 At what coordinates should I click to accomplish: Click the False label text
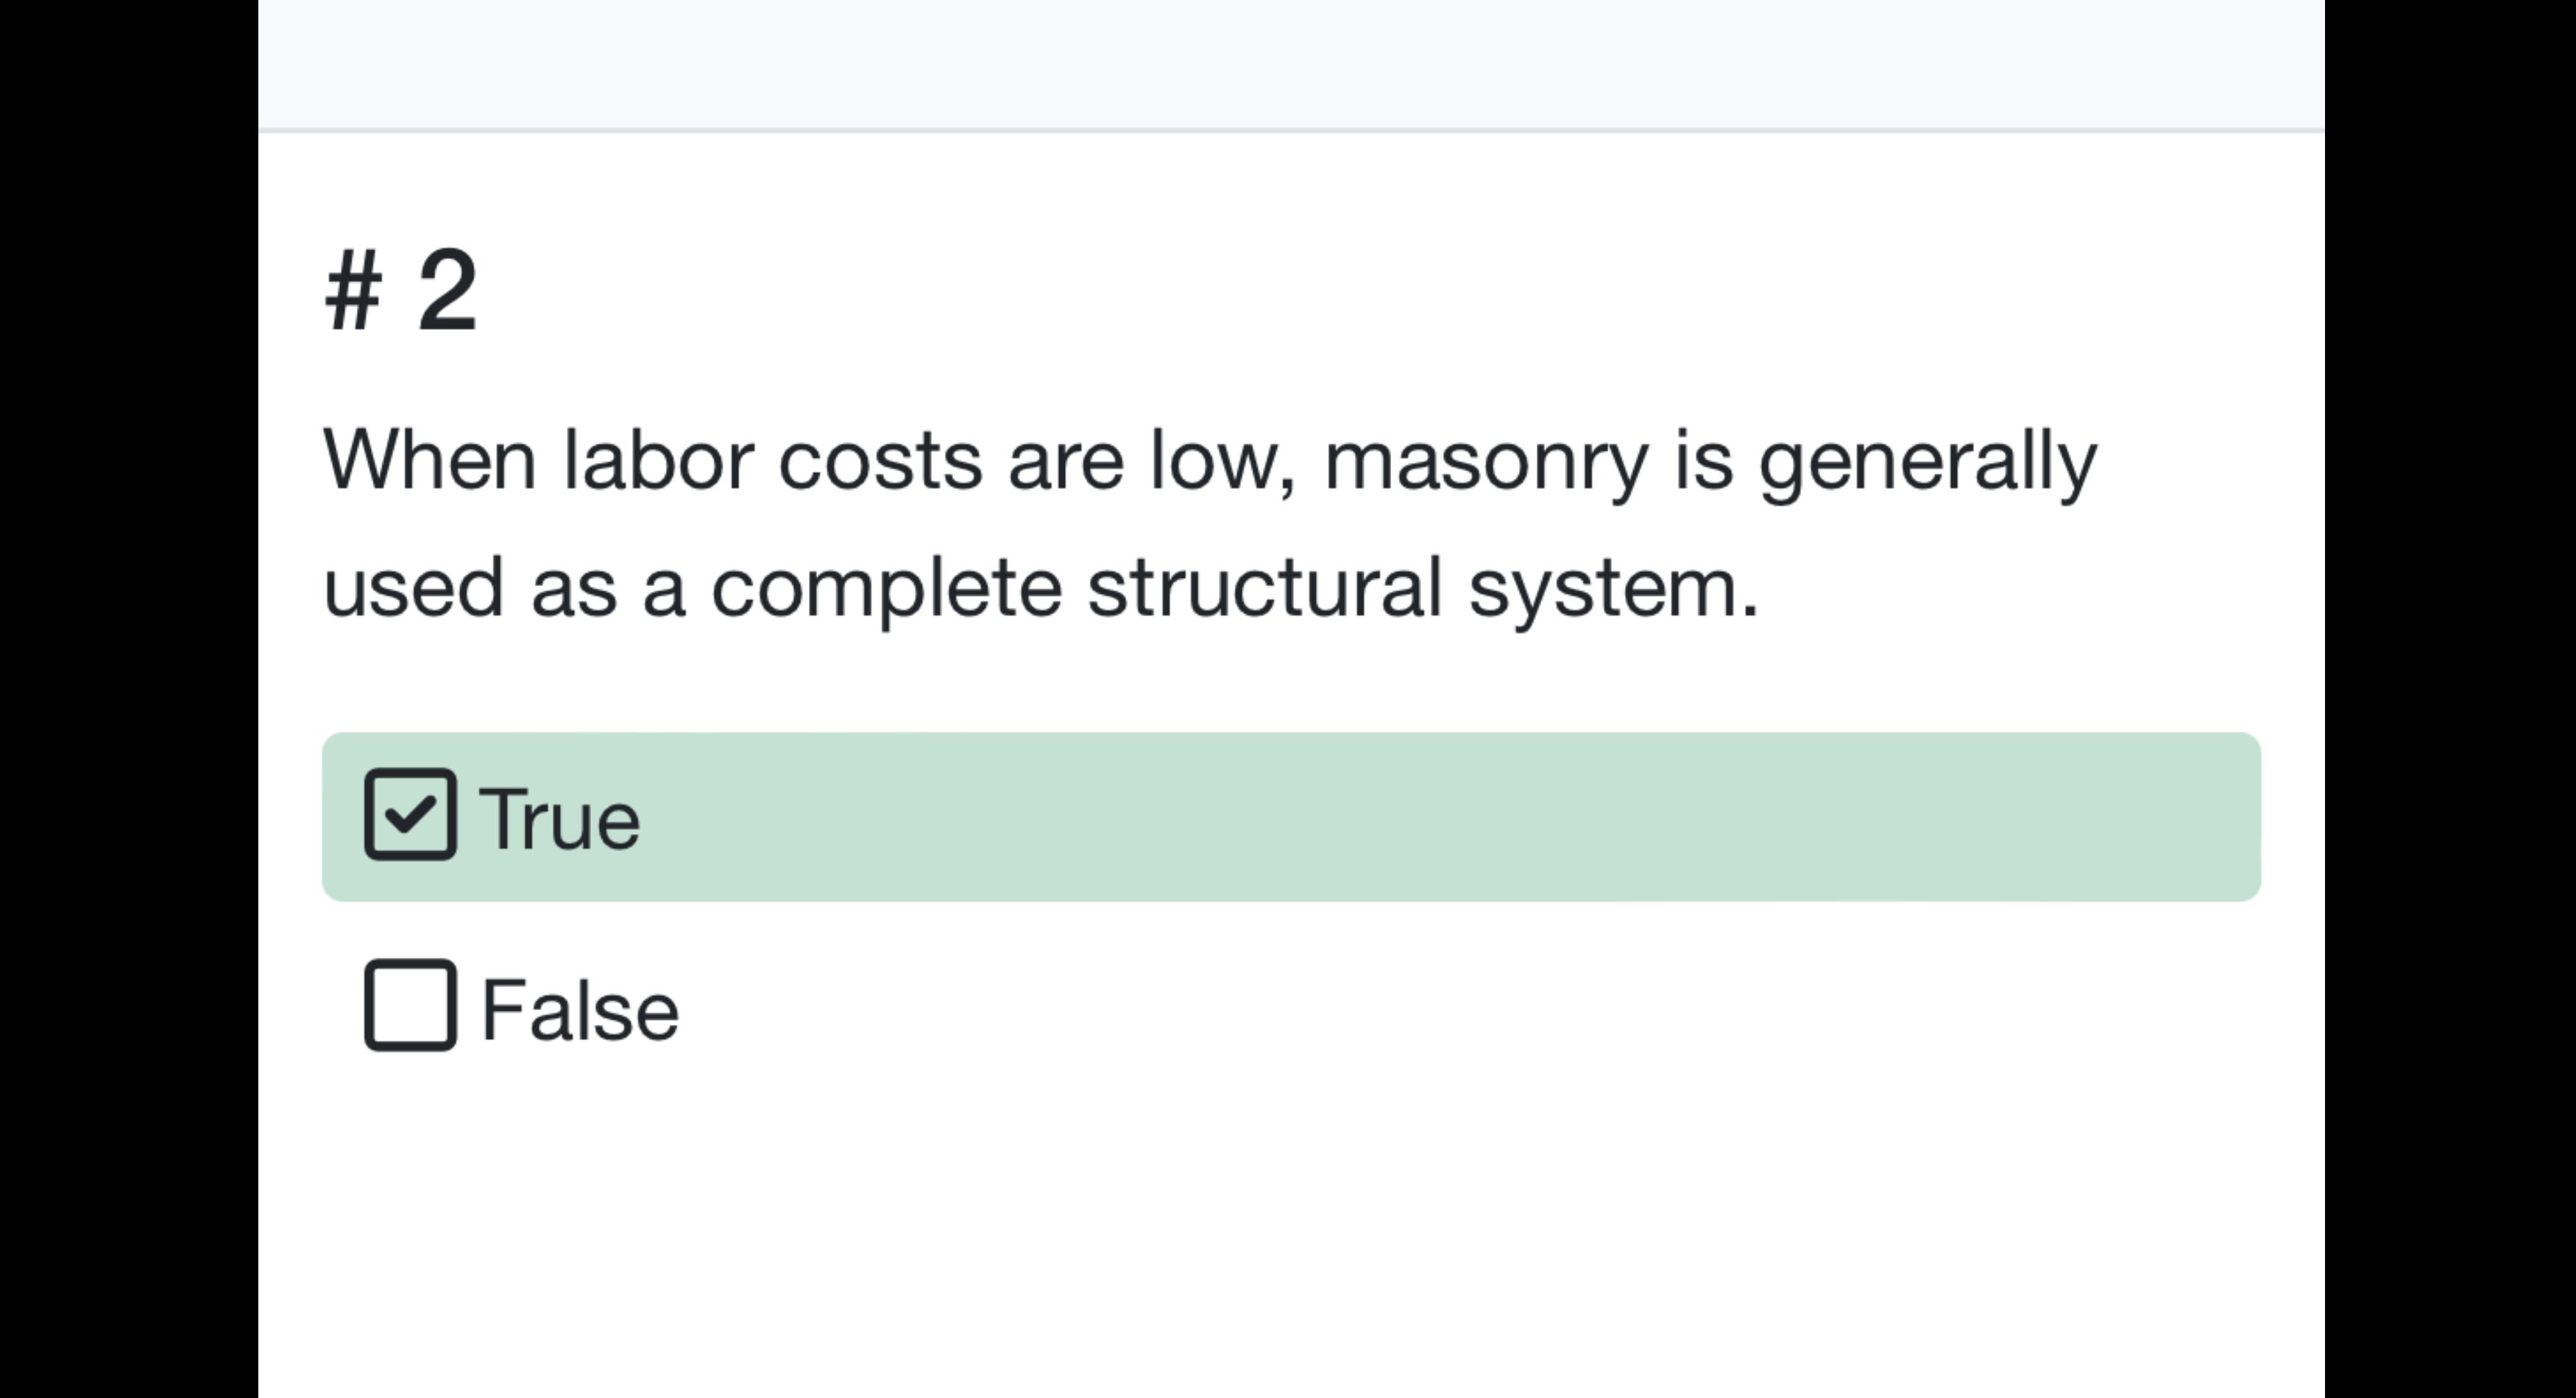(x=578, y=1007)
